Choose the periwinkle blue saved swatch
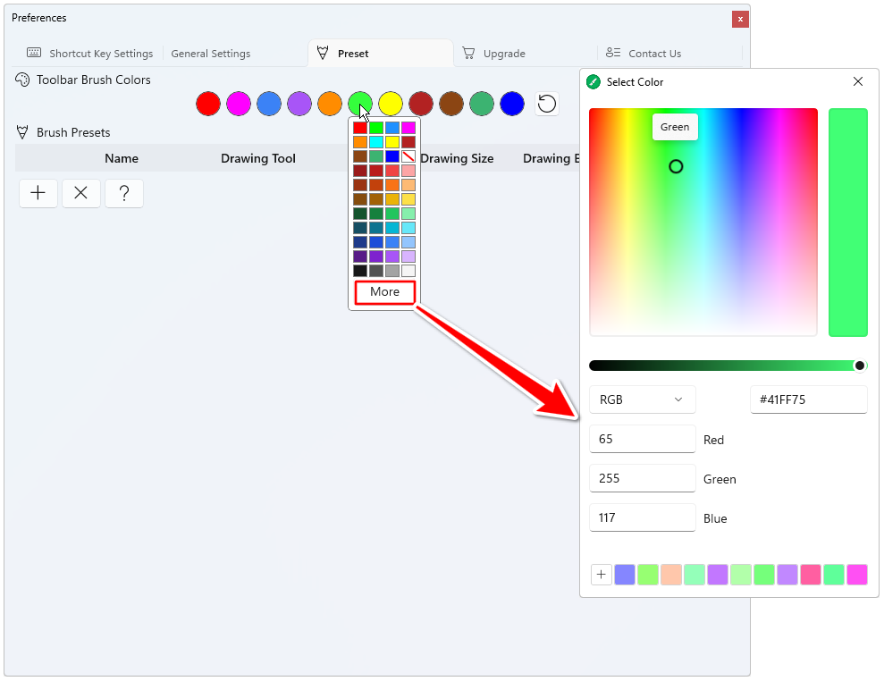Viewport: 884px width, 681px height. [x=625, y=575]
